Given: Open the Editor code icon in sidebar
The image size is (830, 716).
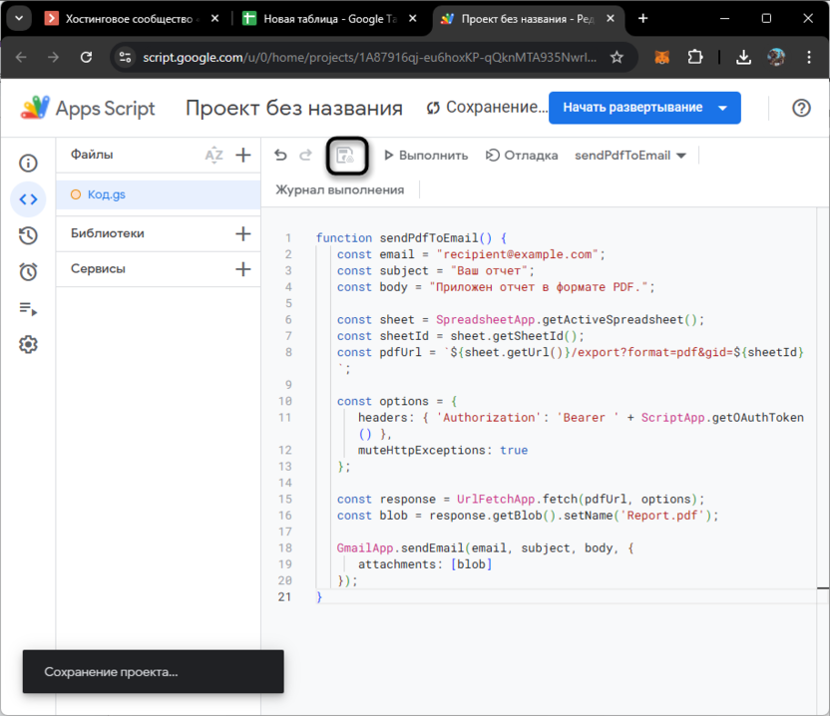Looking at the screenshot, I should tap(28, 199).
